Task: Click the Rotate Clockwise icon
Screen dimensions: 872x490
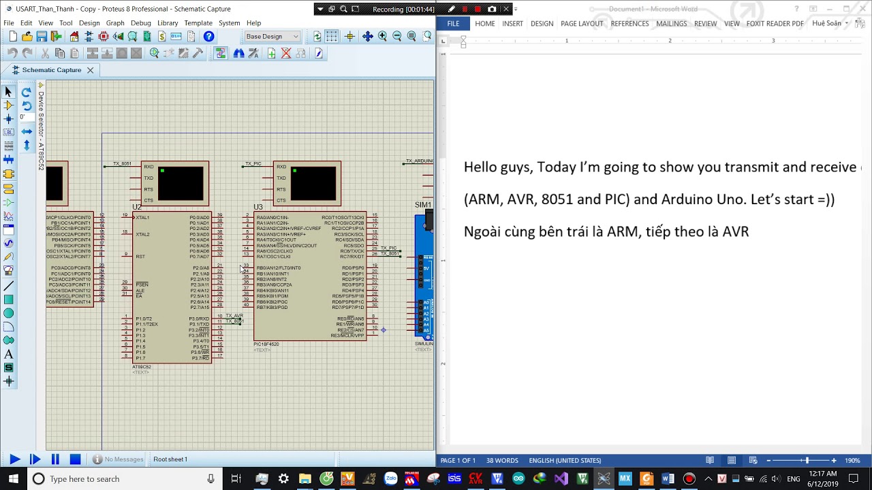Action: (x=27, y=92)
